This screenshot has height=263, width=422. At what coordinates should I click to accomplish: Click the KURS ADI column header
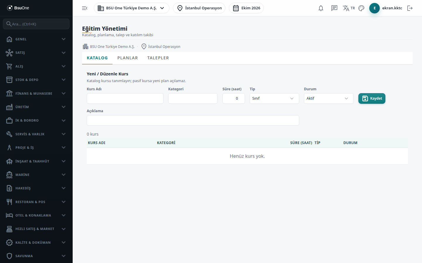[x=97, y=143]
